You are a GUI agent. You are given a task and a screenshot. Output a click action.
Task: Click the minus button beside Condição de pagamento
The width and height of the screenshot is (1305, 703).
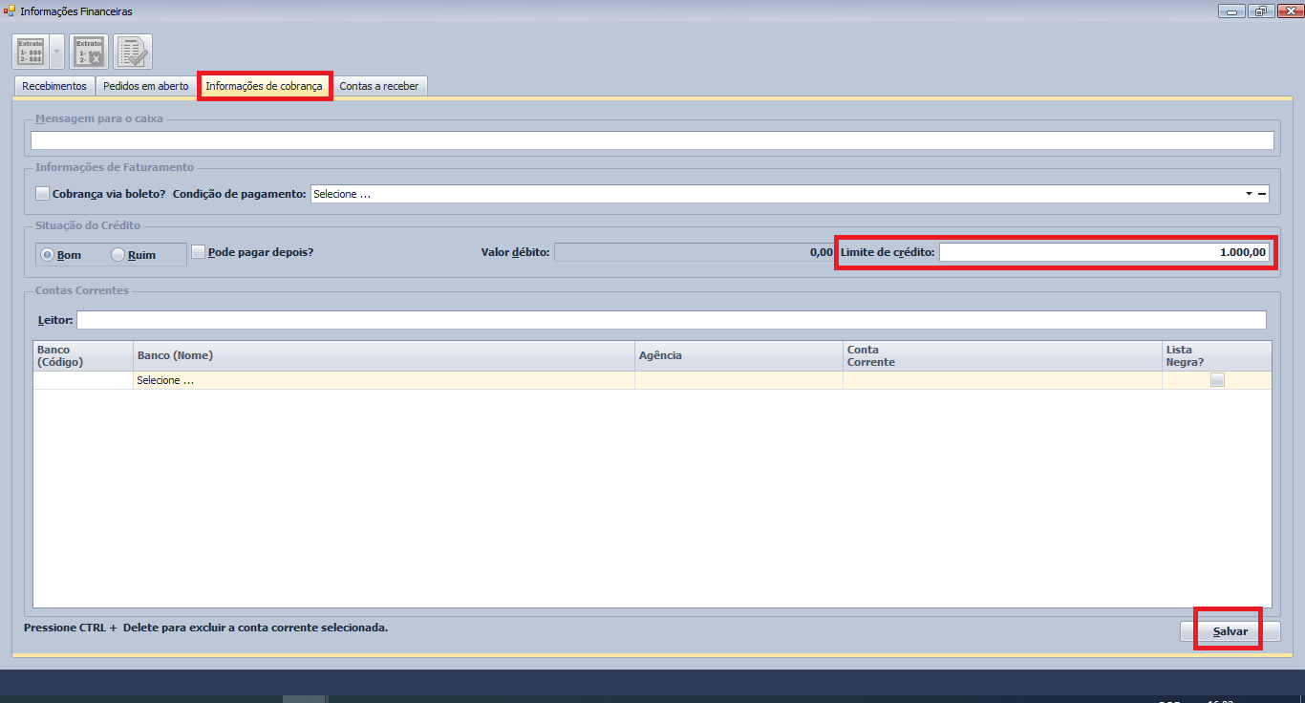coord(1262,194)
